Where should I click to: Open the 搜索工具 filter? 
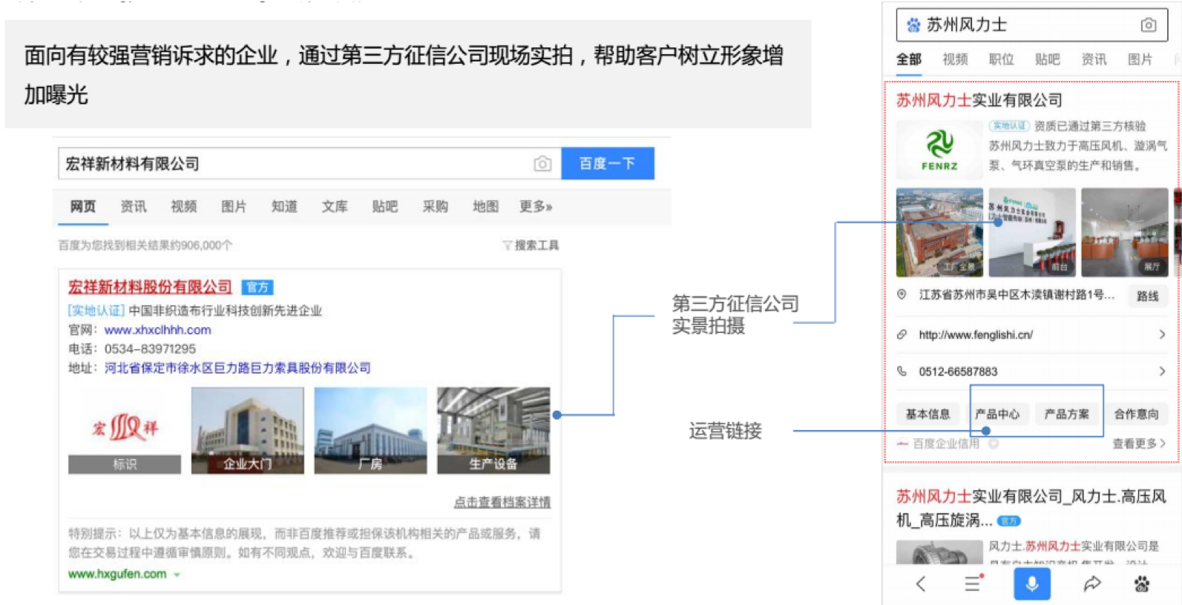click(531, 245)
